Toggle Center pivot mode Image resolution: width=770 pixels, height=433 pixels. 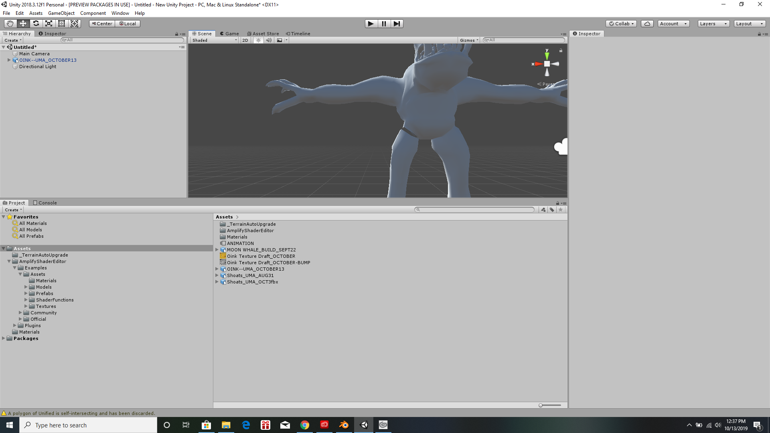(102, 24)
